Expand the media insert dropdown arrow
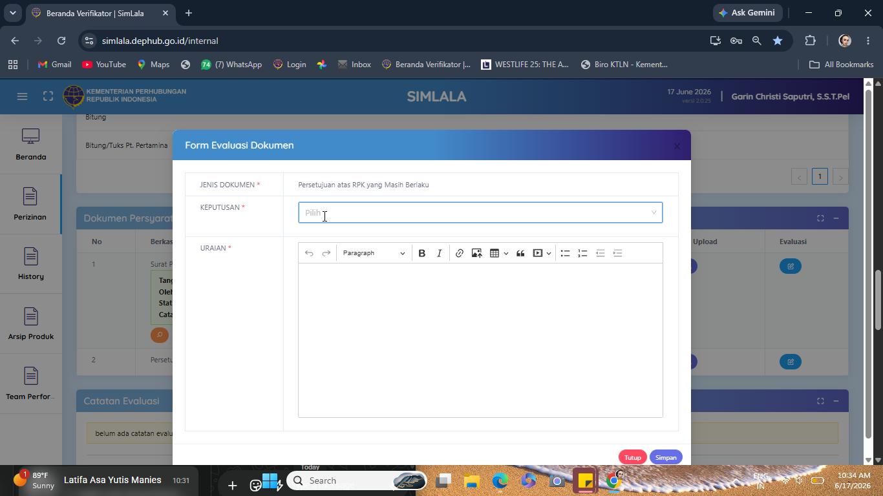Screen dimensions: 883x496 (549, 253)
